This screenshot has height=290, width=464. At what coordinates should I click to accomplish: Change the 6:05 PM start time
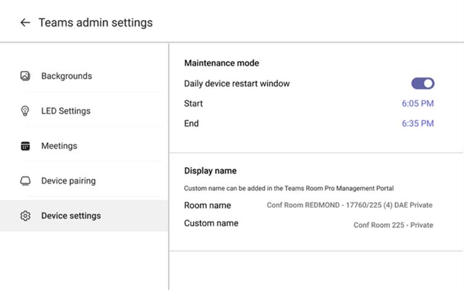click(418, 103)
